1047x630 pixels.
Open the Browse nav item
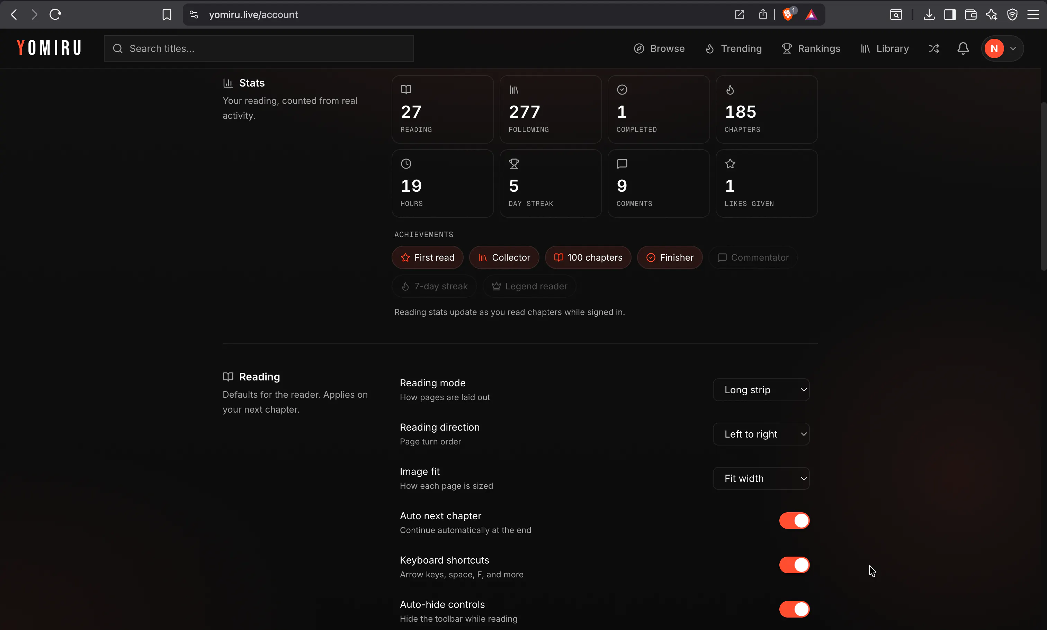pyautogui.click(x=659, y=48)
